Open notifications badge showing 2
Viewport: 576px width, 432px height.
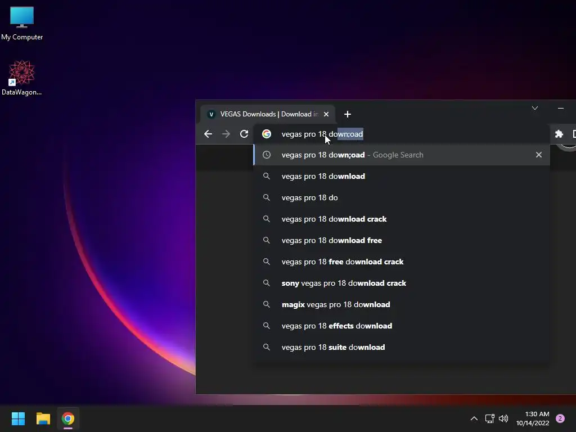click(x=560, y=418)
